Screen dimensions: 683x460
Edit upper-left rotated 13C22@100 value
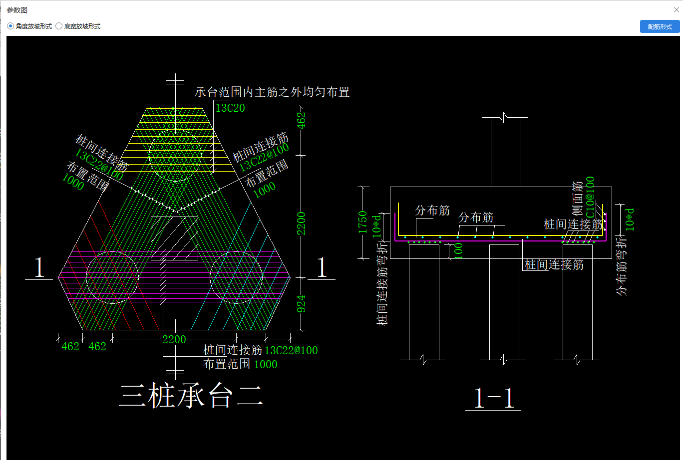99,165
